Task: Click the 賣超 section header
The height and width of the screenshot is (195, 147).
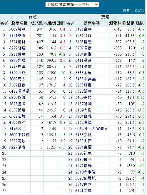Action: point(105,17)
